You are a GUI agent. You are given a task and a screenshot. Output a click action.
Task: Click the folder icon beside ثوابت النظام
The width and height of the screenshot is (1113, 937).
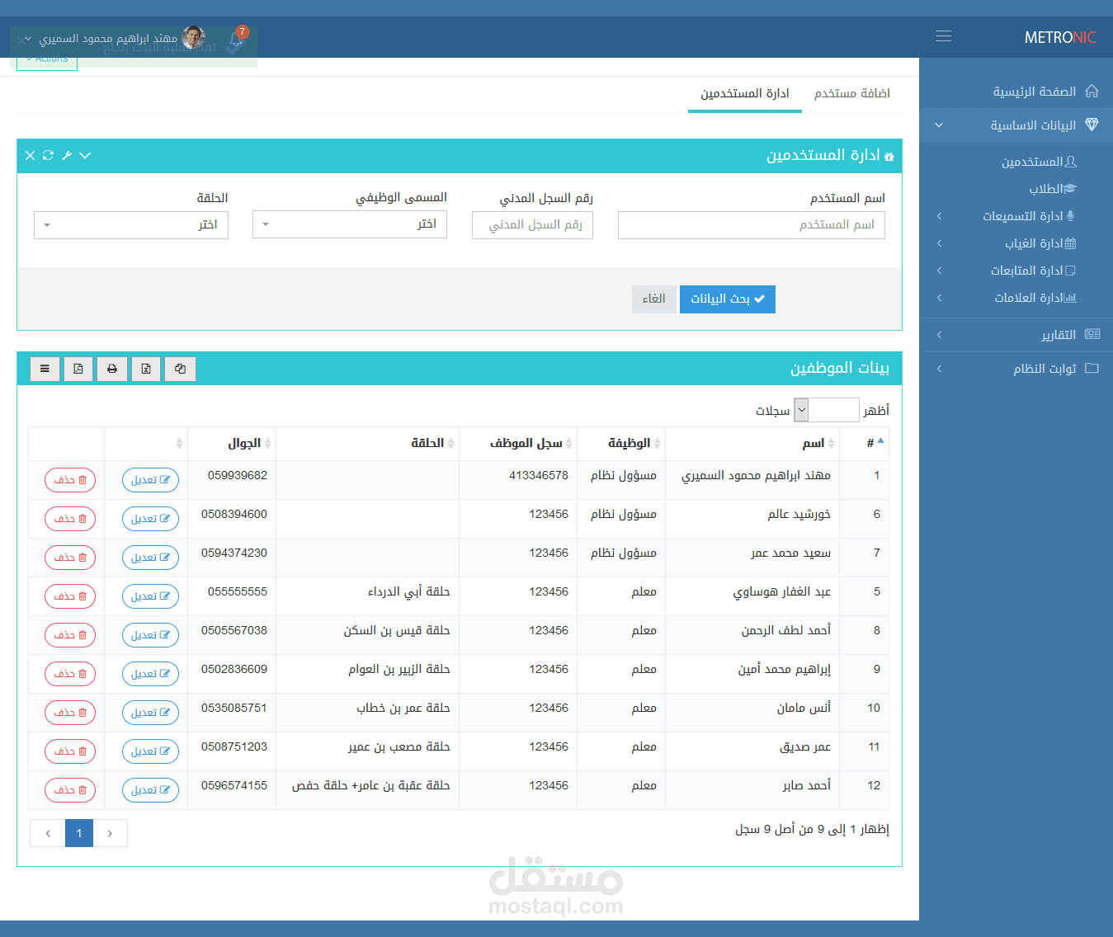1092,368
